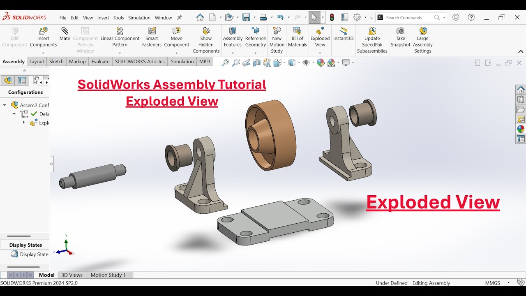
Task: Click Edit Appearance color ball
Action: 321,62
